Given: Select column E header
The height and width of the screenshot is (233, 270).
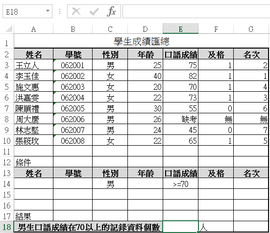Looking at the screenshot, I should tap(181, 28).
